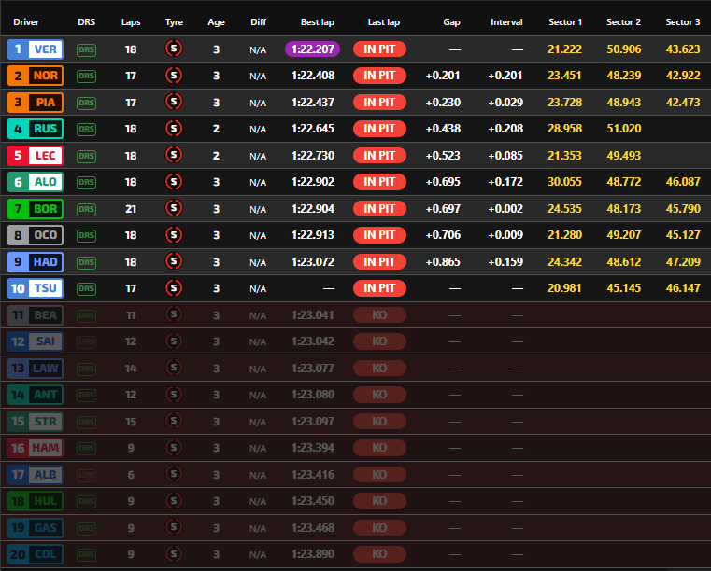711x571 pixels.
Task: Click TSU's 20.981 sector 1 time
Action: [x=565, y=289]
